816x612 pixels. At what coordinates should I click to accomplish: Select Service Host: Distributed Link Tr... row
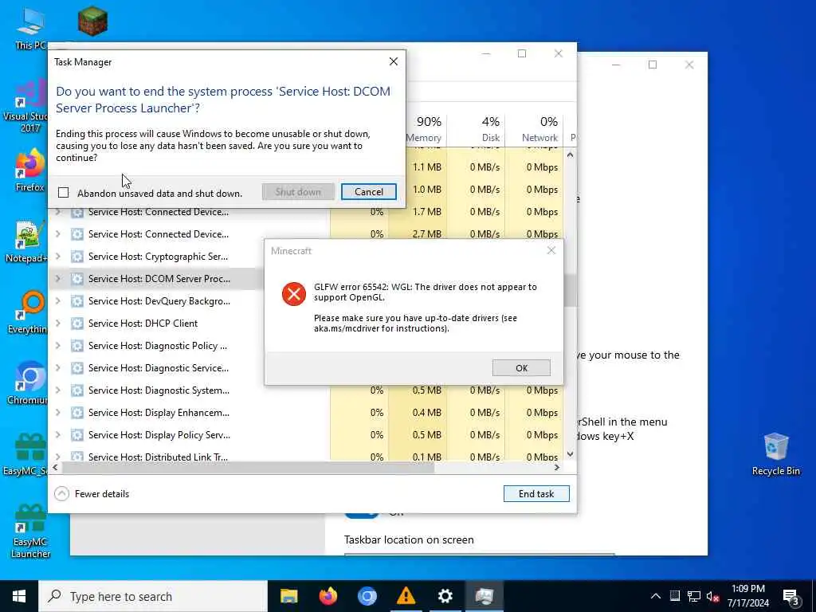(x=306, y=456)
